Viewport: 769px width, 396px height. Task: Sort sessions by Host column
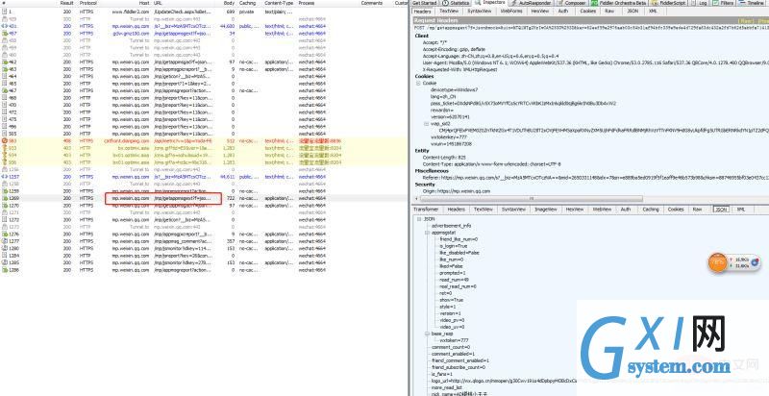(x=143, y=3)
